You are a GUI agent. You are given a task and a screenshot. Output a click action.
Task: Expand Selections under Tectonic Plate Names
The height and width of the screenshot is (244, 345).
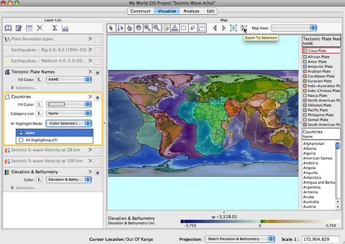[x=13, y=88]
